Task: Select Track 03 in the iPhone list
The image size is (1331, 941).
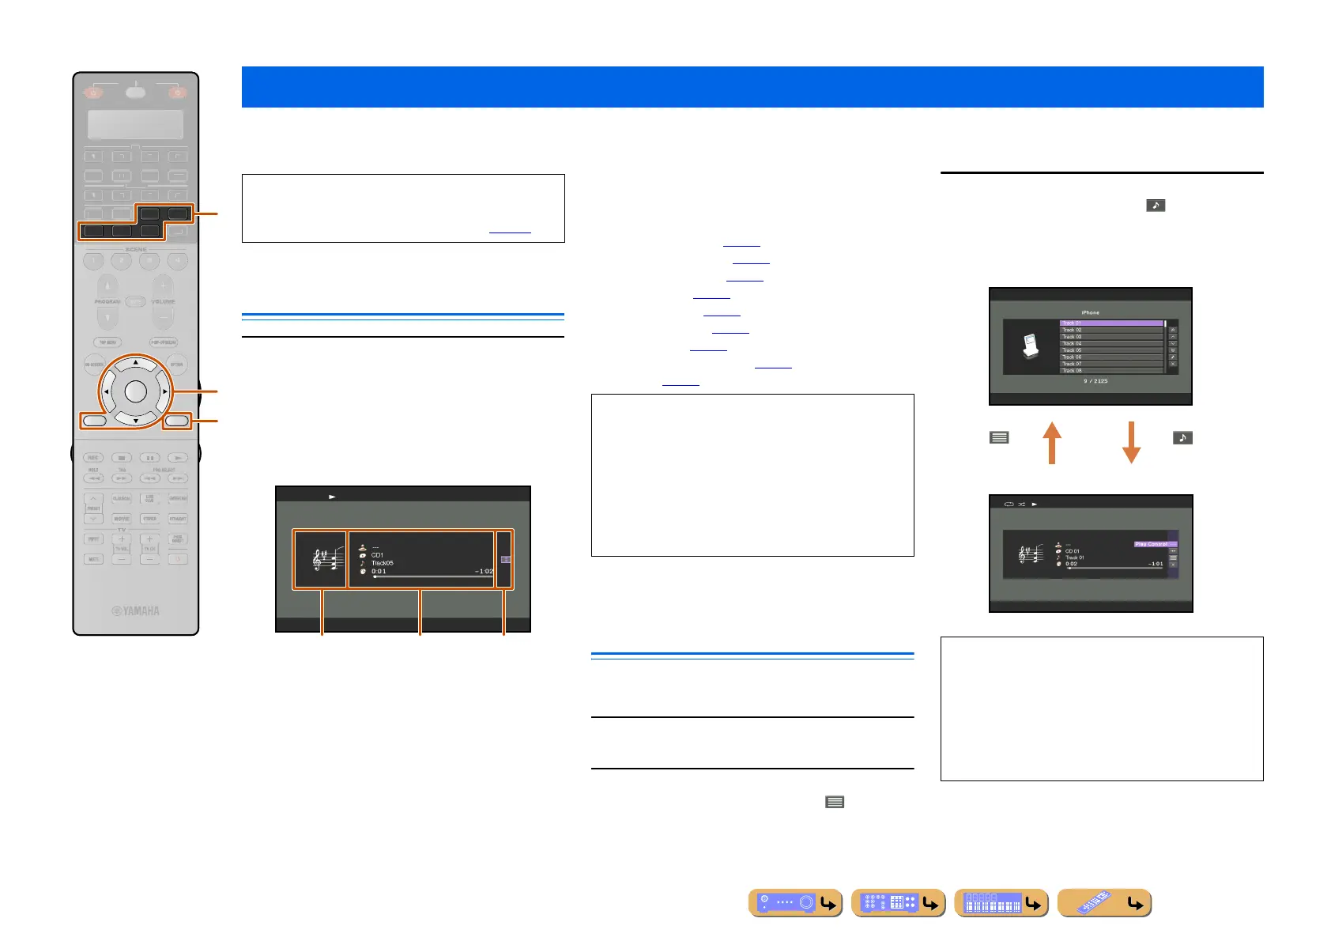Action: pos(1111,337)
